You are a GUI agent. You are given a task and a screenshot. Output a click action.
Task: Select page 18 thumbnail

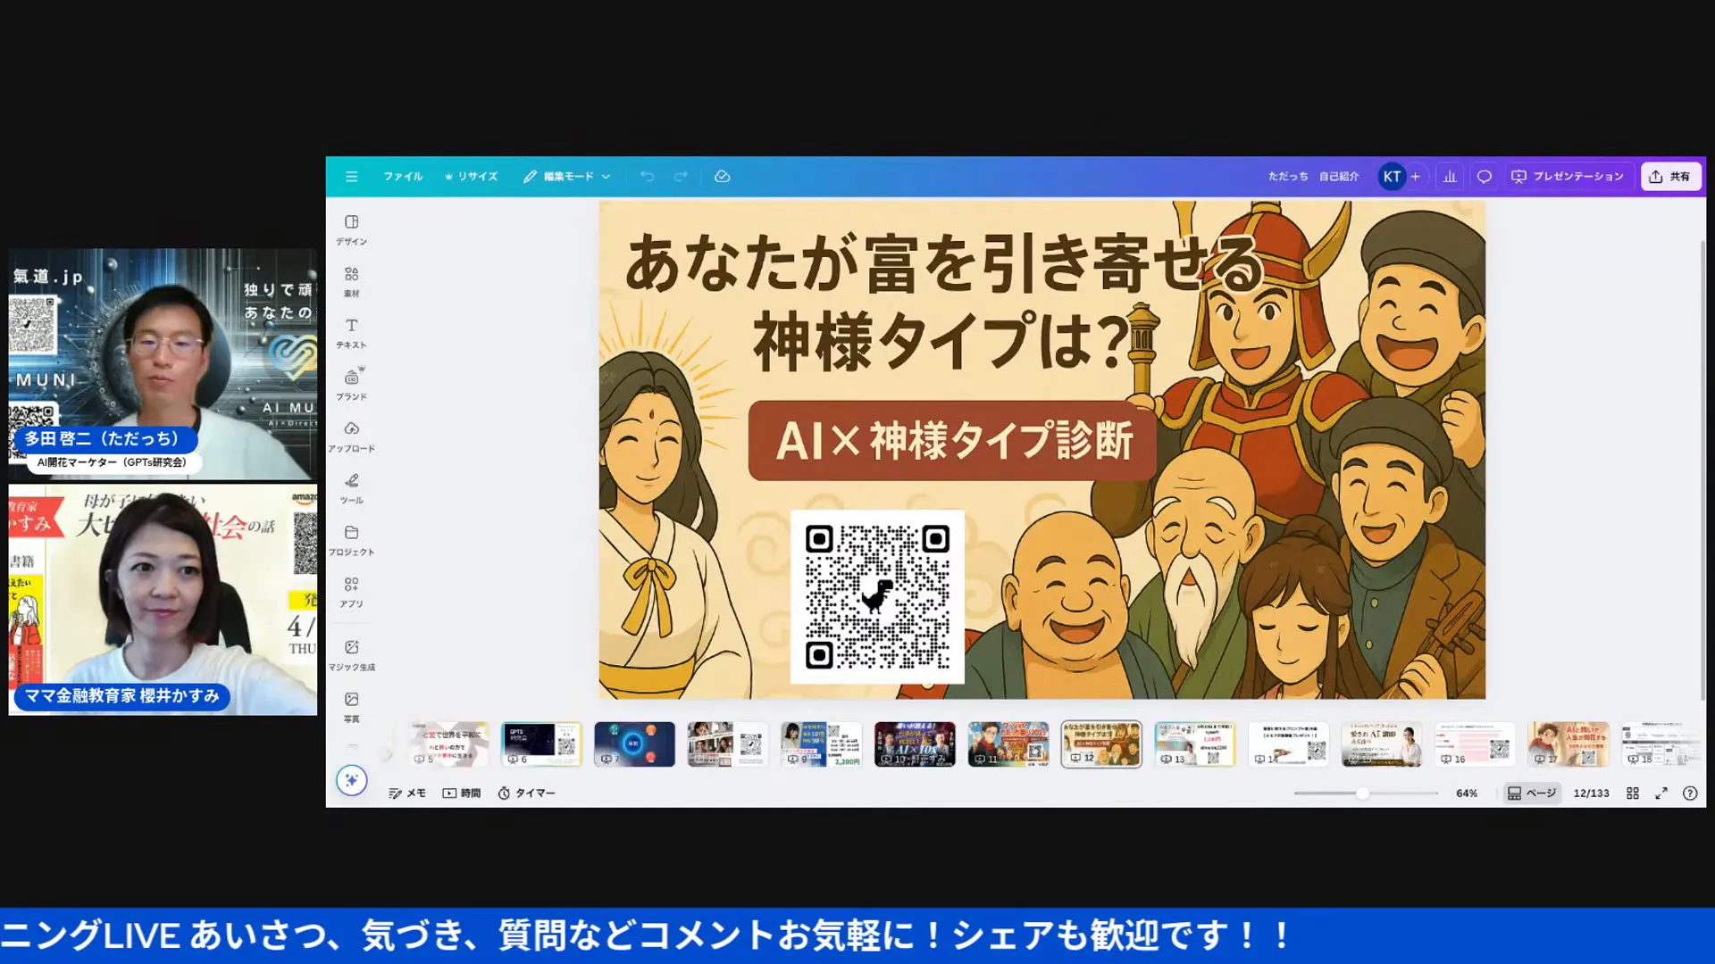[x=1661, y=744]
